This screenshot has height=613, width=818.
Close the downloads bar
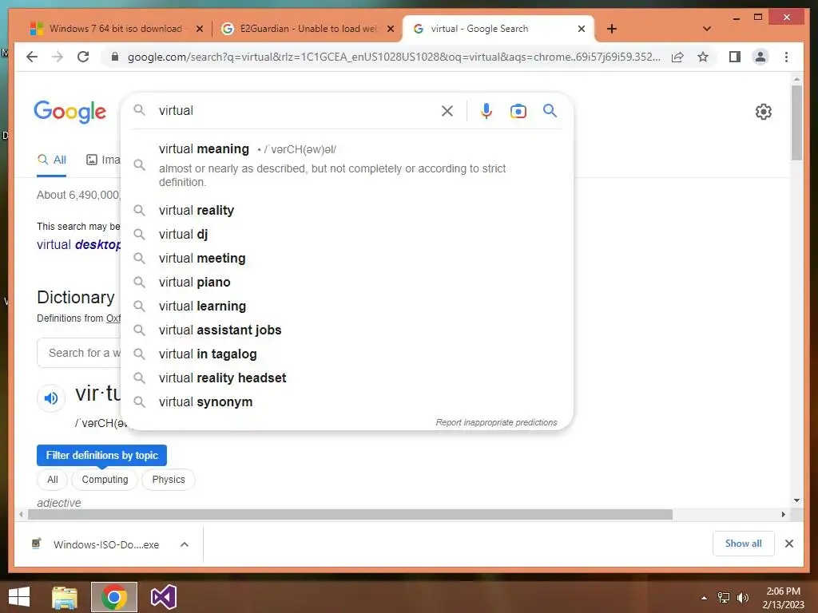click(789, 544)
